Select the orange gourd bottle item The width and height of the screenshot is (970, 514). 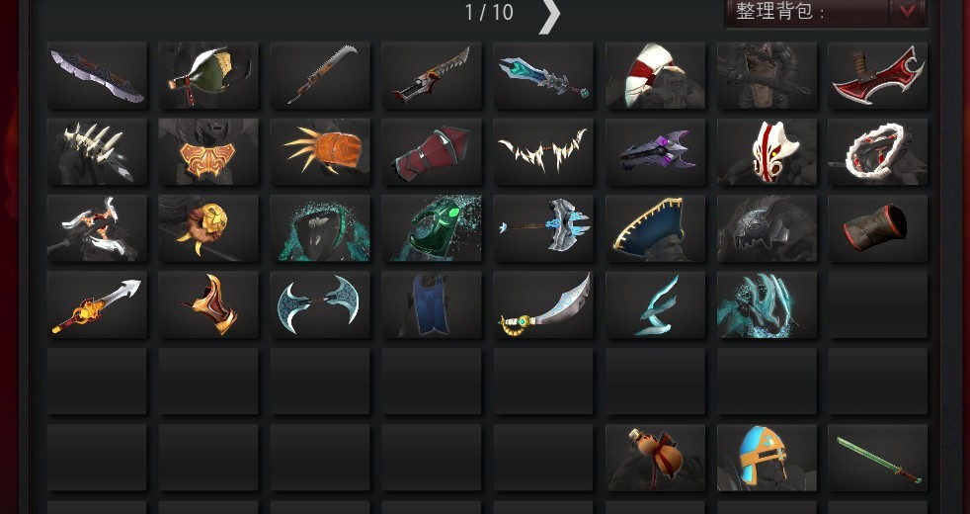pyautogui.click(x=655, y=458)
